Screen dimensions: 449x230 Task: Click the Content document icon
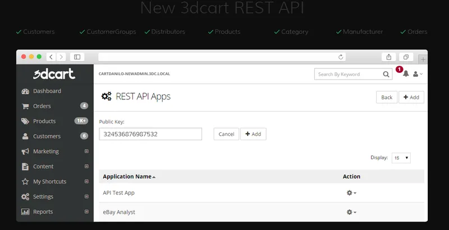25,167
